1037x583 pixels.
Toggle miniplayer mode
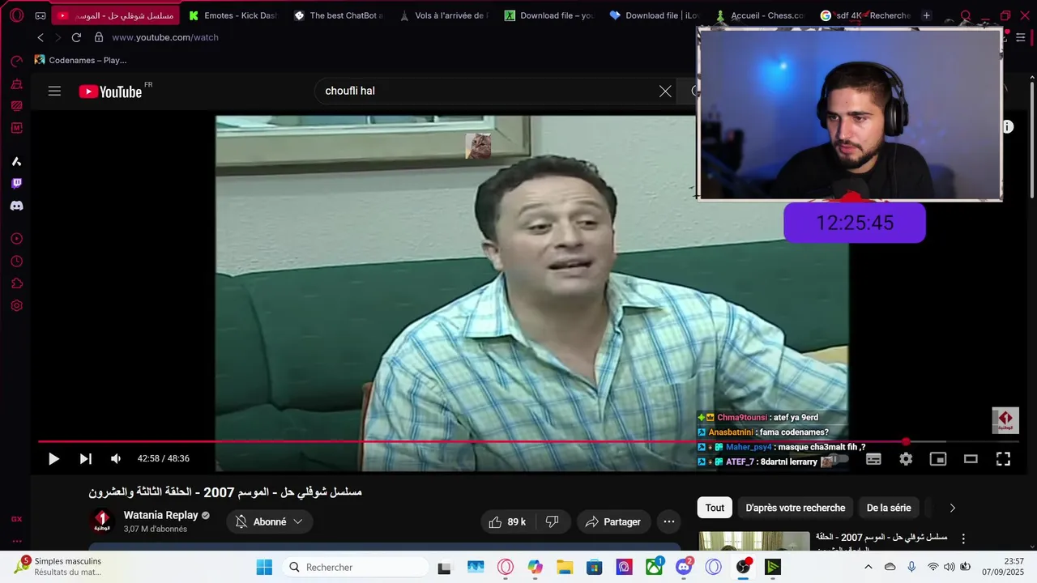(x=938, y=459)
